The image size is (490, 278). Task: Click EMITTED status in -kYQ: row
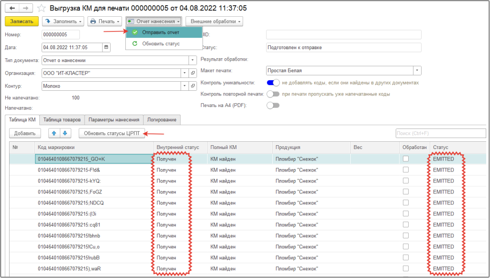444,181
